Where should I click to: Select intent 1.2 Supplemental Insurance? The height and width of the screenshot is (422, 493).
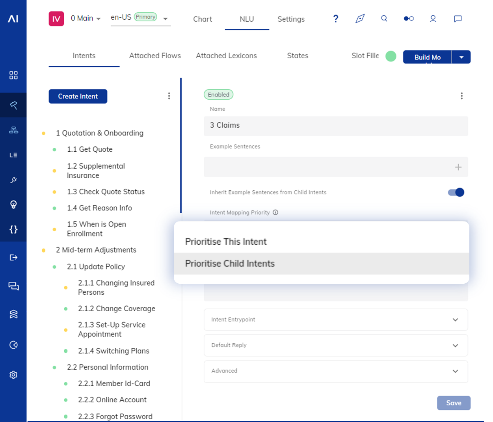[x=96, y=171]
